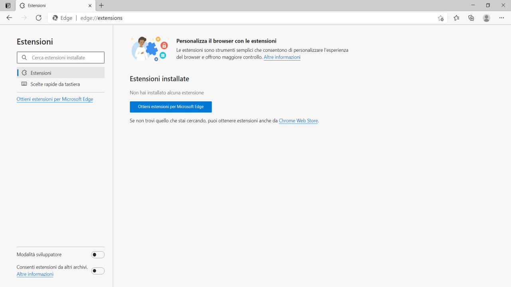Select the Estensioni browser tab
511x287 pixels.
[55, 6]
